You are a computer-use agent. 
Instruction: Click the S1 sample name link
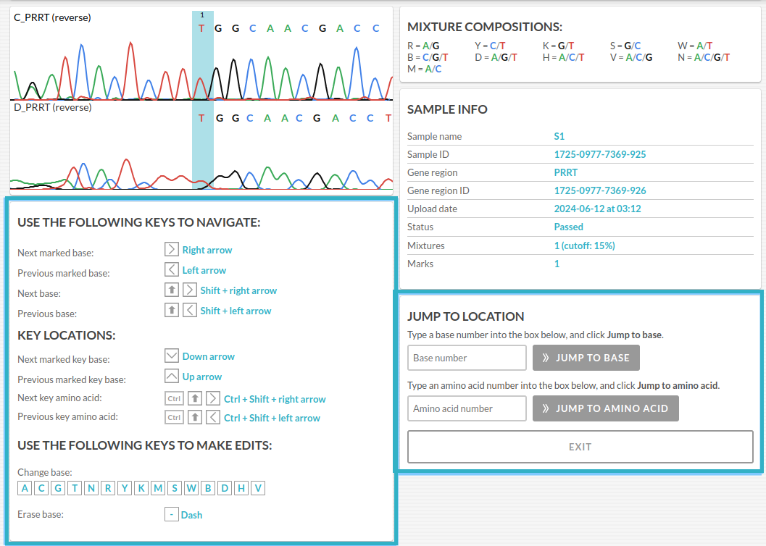pos(559,136)
